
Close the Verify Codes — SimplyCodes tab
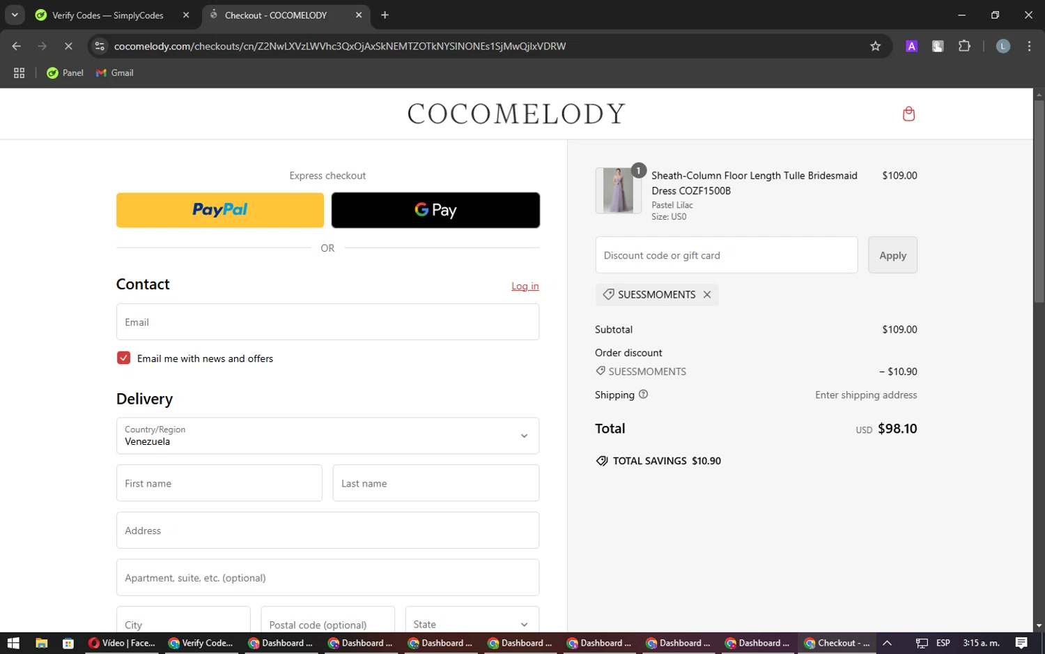(186, 15)
